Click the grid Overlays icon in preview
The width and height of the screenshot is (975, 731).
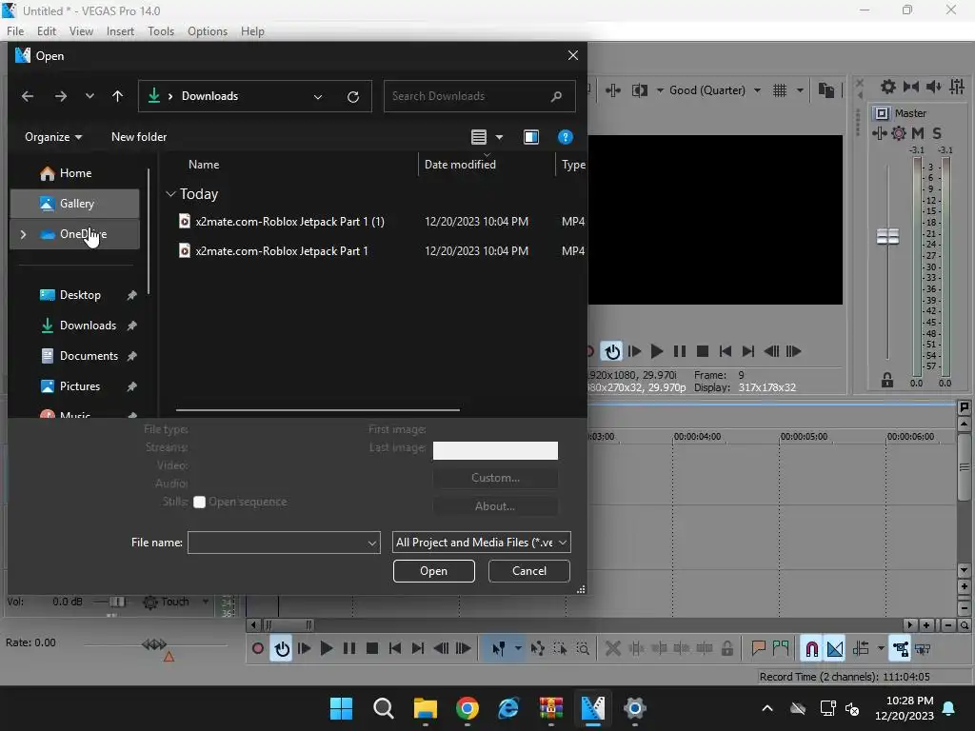click(780, 90)
